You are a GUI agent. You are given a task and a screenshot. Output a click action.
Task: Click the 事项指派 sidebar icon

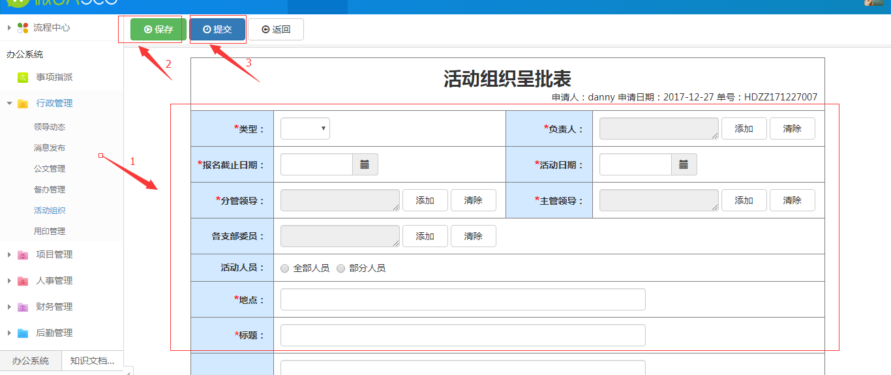click(x=23, y=78)
